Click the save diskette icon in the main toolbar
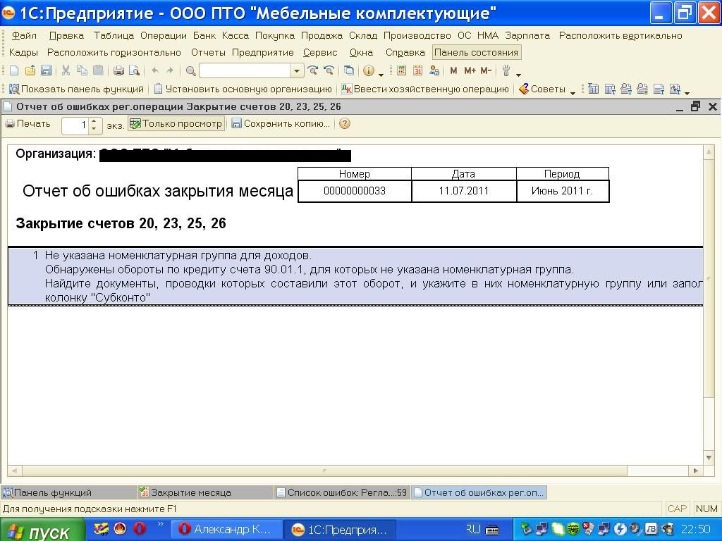The height and width of the screenshot is (541, 722). (46, 70)
